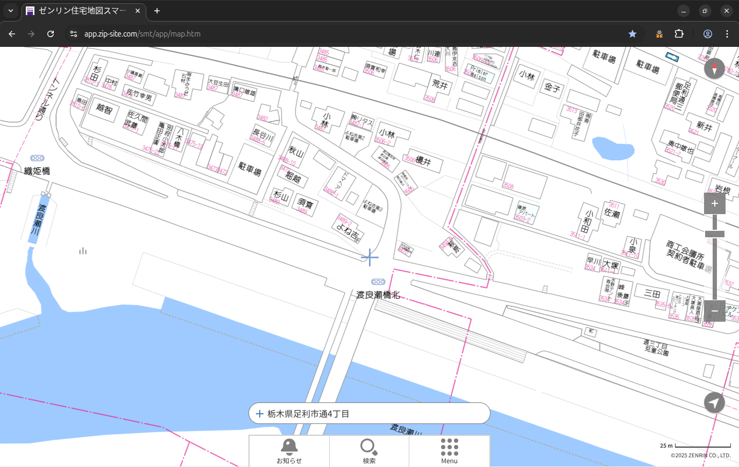Image resolution: width=739 pixels, height=467 pixels.
Task: Open the Chrome three-dot menu
Action: [727, 34]
